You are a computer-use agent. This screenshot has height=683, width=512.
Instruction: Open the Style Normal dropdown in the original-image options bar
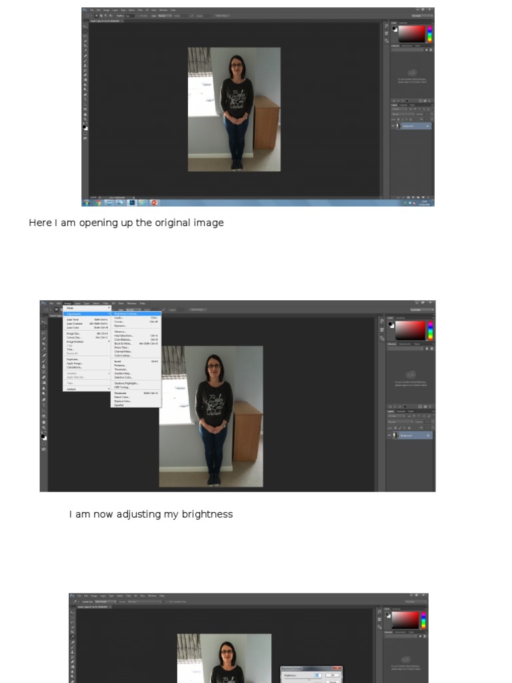point(165,16)
